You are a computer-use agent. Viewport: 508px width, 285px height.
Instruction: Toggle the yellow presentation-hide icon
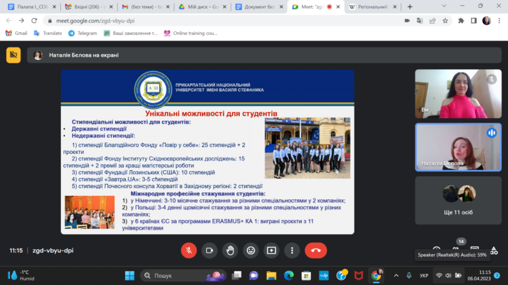click(x=13, y=55)
